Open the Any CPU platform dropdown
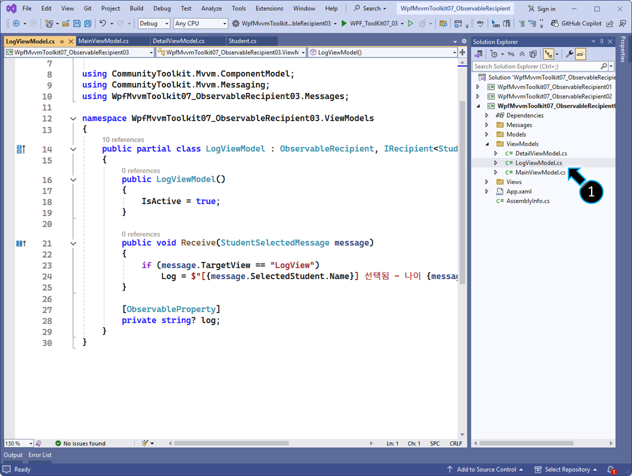Screen dimensions: 632x476 pos(200,24)
